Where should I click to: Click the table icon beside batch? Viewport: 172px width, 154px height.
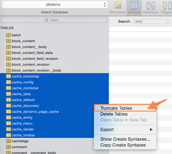click(8, 35)
